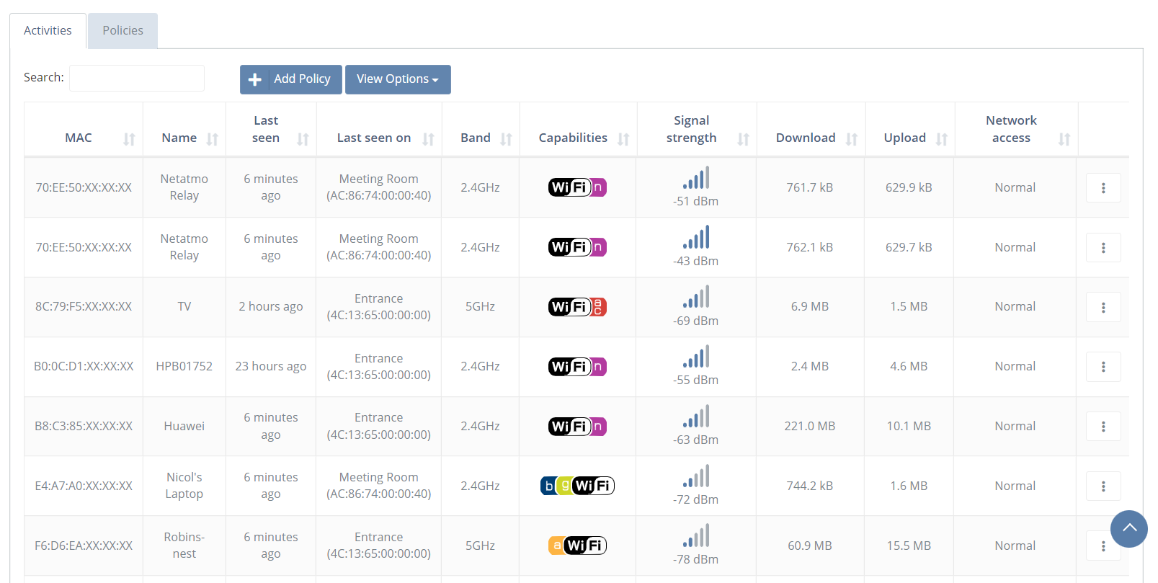Sort by Network access column header
This screenshot has height=583, width=1158.
1064,138
